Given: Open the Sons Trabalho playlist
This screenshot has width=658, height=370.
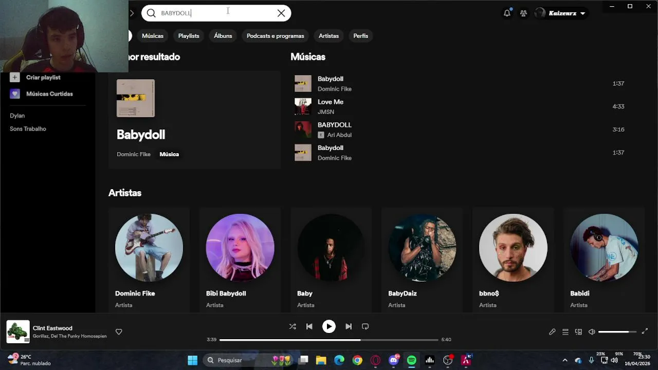Looking at the screenshot, I should point(28,129).
